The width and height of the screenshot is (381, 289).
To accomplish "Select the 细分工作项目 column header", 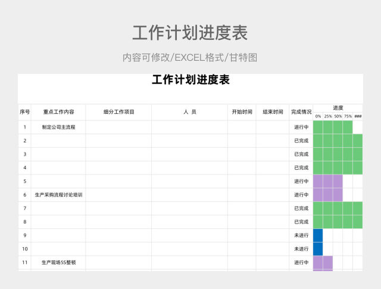I will click(x=118, y=112).
